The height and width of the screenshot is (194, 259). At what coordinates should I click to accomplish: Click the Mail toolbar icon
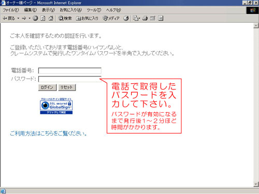pos(136,18)
